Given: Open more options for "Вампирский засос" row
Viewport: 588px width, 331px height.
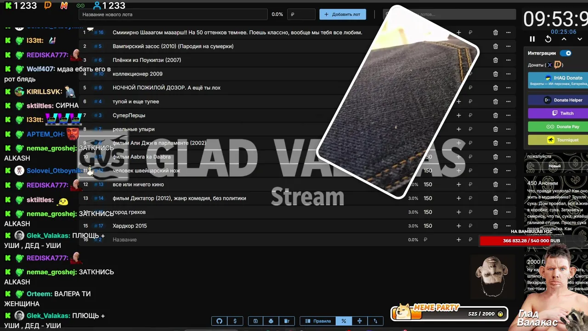Looking at the screenshot, I should click(x=508, y=46).
